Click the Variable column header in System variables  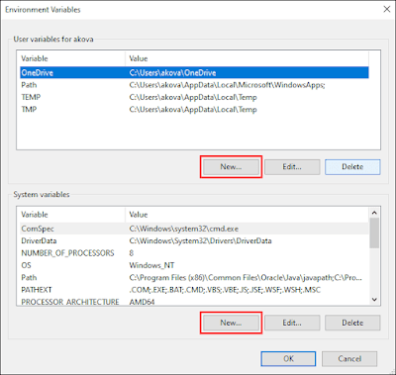pyautogui.click(x=72, y=215)
